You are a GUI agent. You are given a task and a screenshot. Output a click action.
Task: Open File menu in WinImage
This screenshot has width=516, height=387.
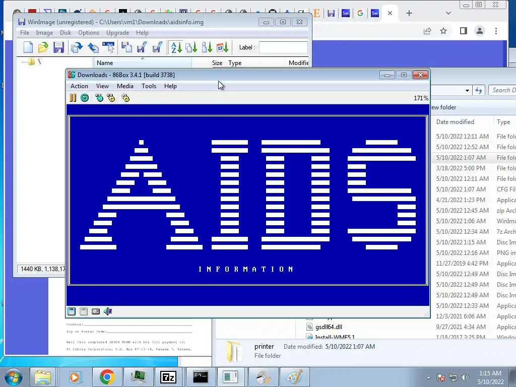tap(25, 33)
